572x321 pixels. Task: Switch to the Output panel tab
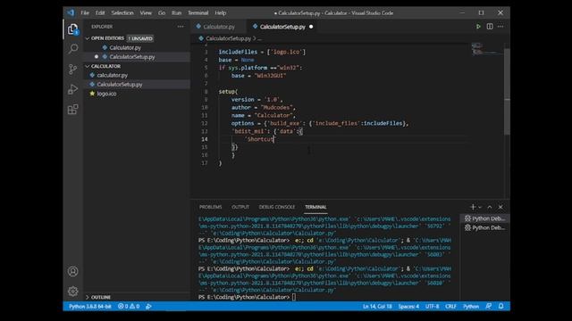pos(240,207)
